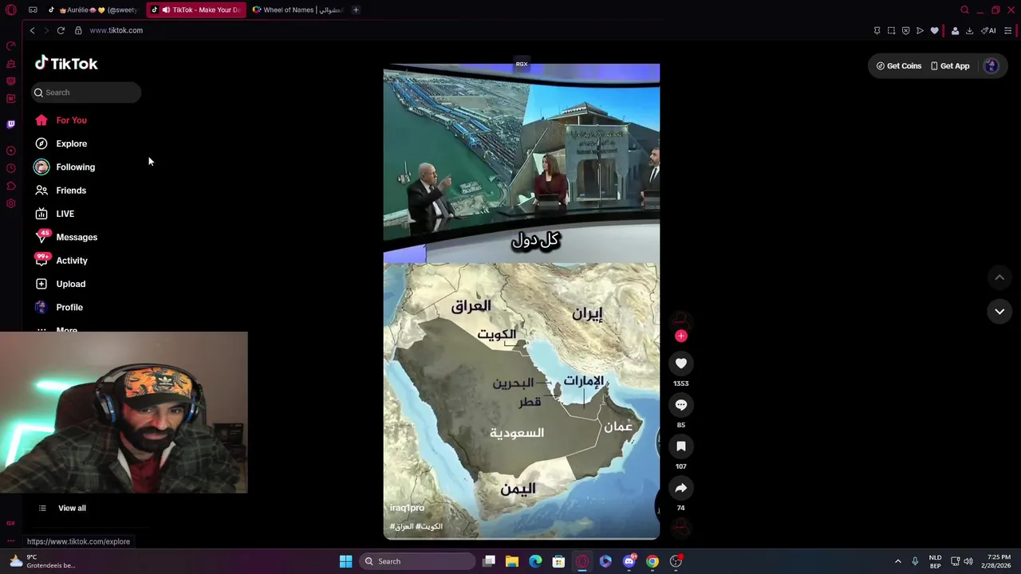The height and width of the screenshot is (574, 1021).
Task: Go to the previous video
Action: (x=999, y=277)
